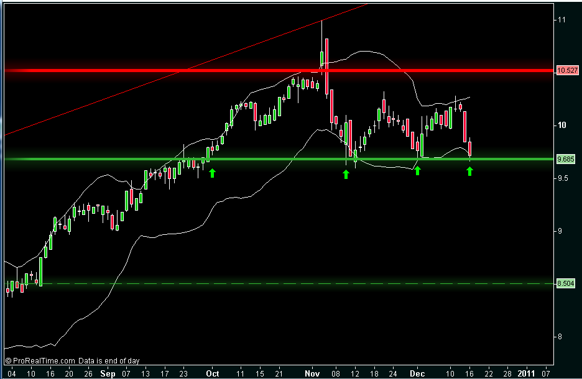Click the 9.685 green support price label
The width and height of the screenshot is (582, 379).
[x=566, y=160]
